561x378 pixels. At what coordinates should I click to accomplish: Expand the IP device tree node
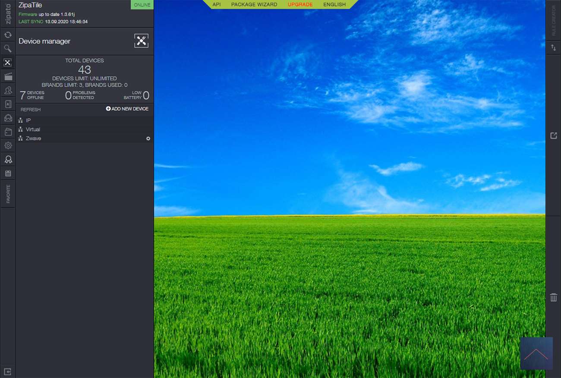28,120
